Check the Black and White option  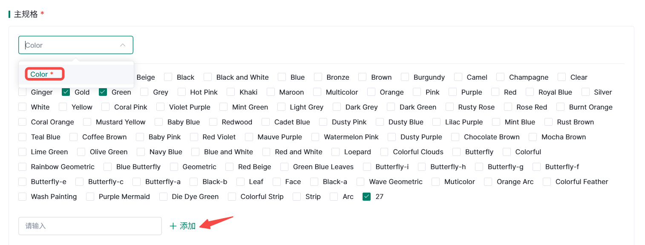[x=208, y=77]
